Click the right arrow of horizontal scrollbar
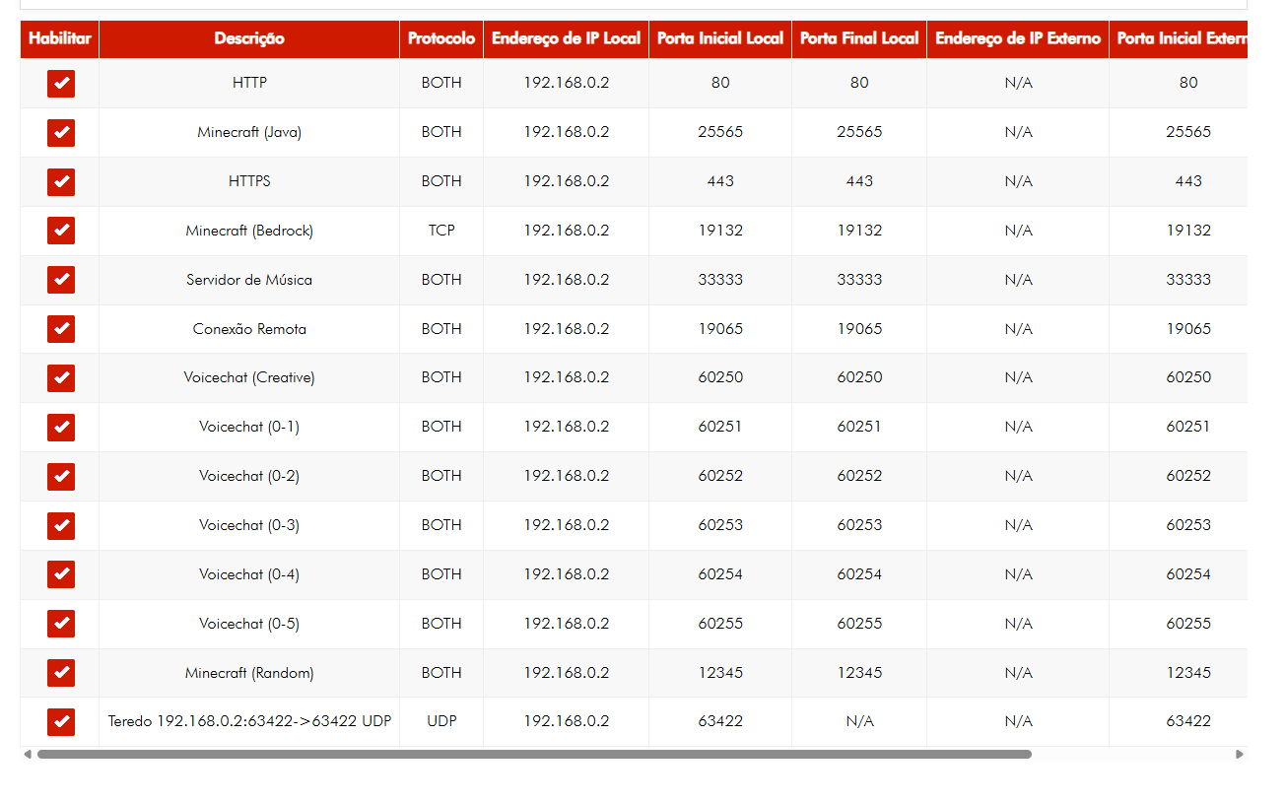Viewport: 1286px width, 803px height. coord(1239,755)
